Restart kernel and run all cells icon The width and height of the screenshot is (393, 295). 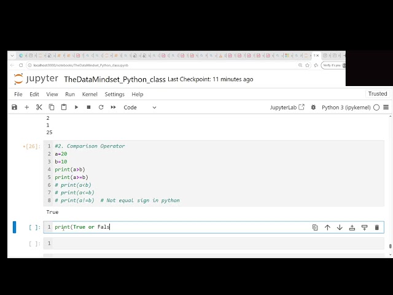pos(113,108)
